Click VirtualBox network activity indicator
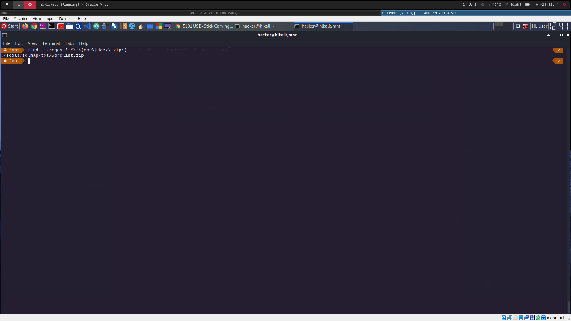571x321 pixels. click(509, 318)
